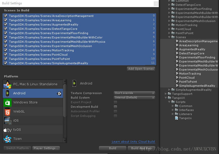Select the Tizen platform
This screenshot has height=154, width=219.
33,139
